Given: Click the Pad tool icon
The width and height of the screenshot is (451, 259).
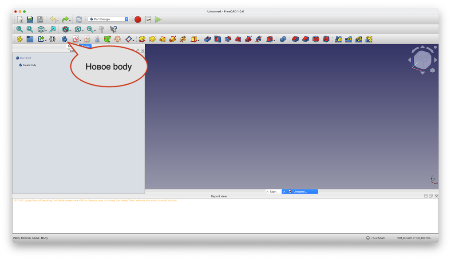Looking at the screenshot, I should [x=142, y=39].
